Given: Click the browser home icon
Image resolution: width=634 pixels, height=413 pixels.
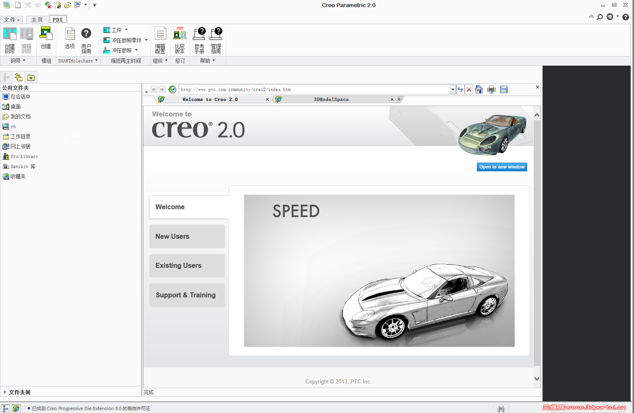Looking at the screenshot, I should [x=479, y=89].
